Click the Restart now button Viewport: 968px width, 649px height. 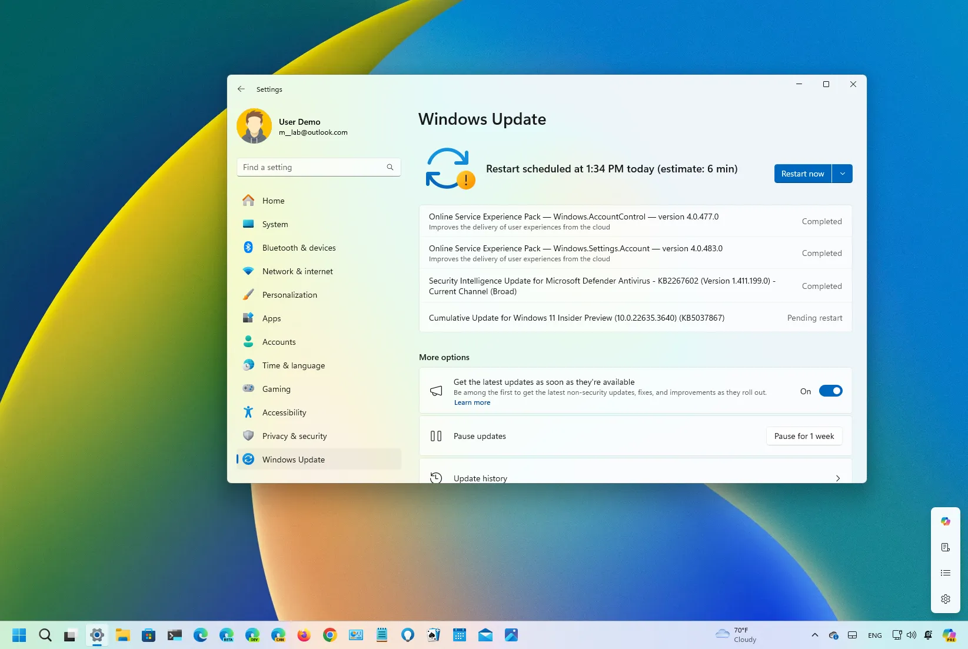[x=802, y=173]
